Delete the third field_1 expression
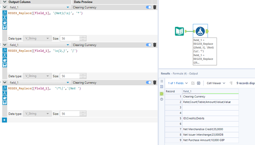255x145 pixels. tap(155, 83)
